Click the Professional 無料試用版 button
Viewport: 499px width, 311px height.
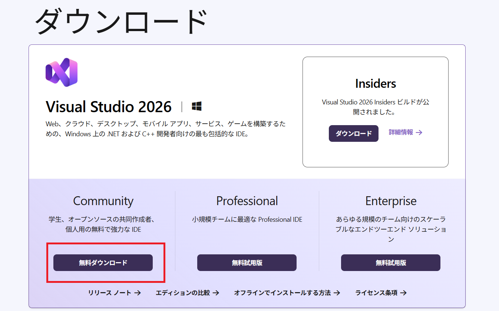pos(247,262)
